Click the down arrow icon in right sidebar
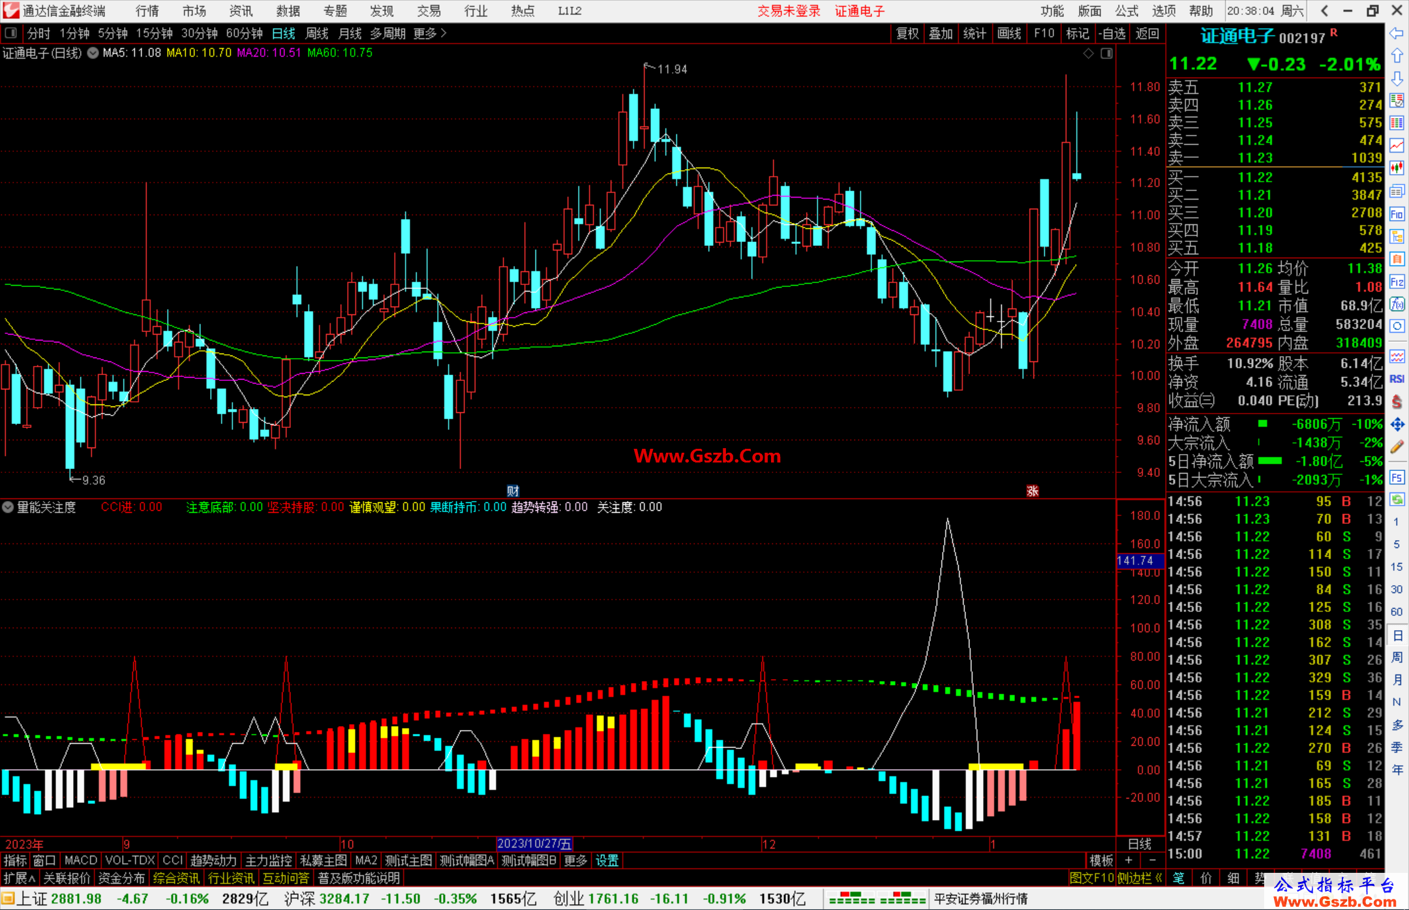This screenshot has width=1409, height=910. click(1397, 78)
